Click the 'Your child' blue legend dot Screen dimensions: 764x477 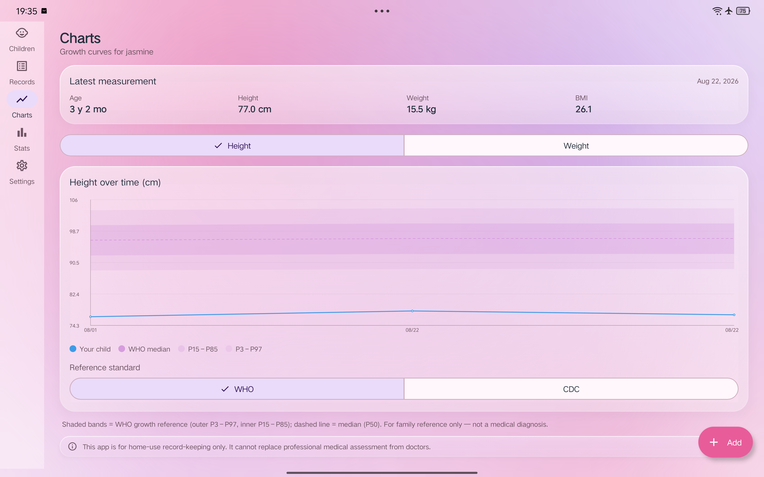point(73,349)
